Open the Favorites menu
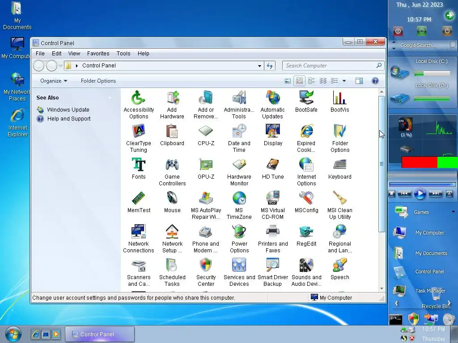 pos(98,54)
